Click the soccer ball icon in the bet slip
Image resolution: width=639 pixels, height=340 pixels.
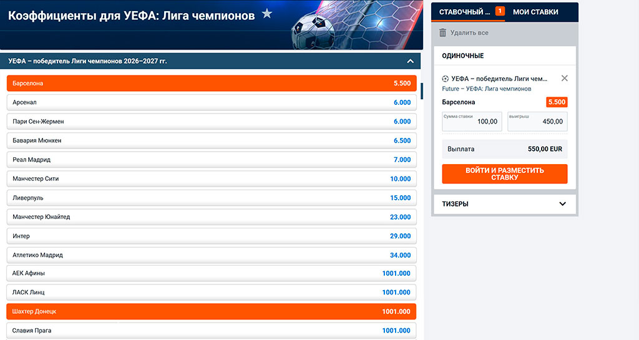[x=446, y=79]
